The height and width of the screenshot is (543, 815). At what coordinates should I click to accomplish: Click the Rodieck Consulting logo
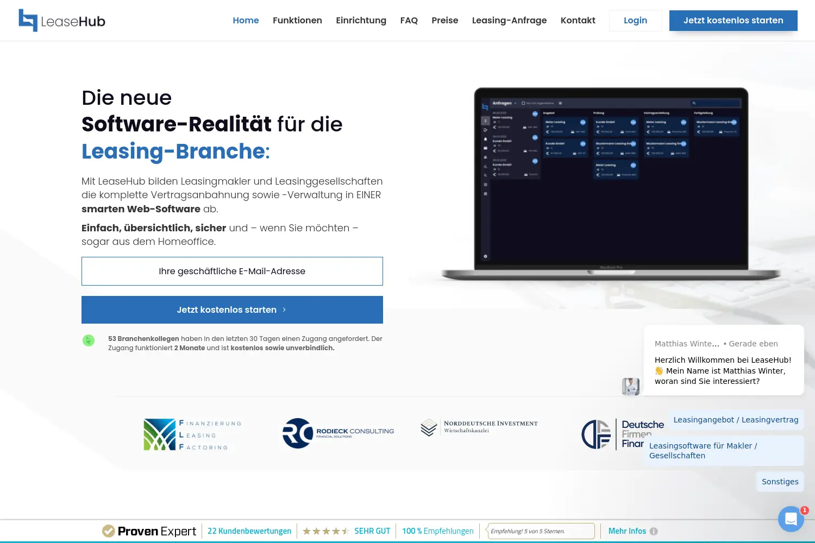pos(338,433)
